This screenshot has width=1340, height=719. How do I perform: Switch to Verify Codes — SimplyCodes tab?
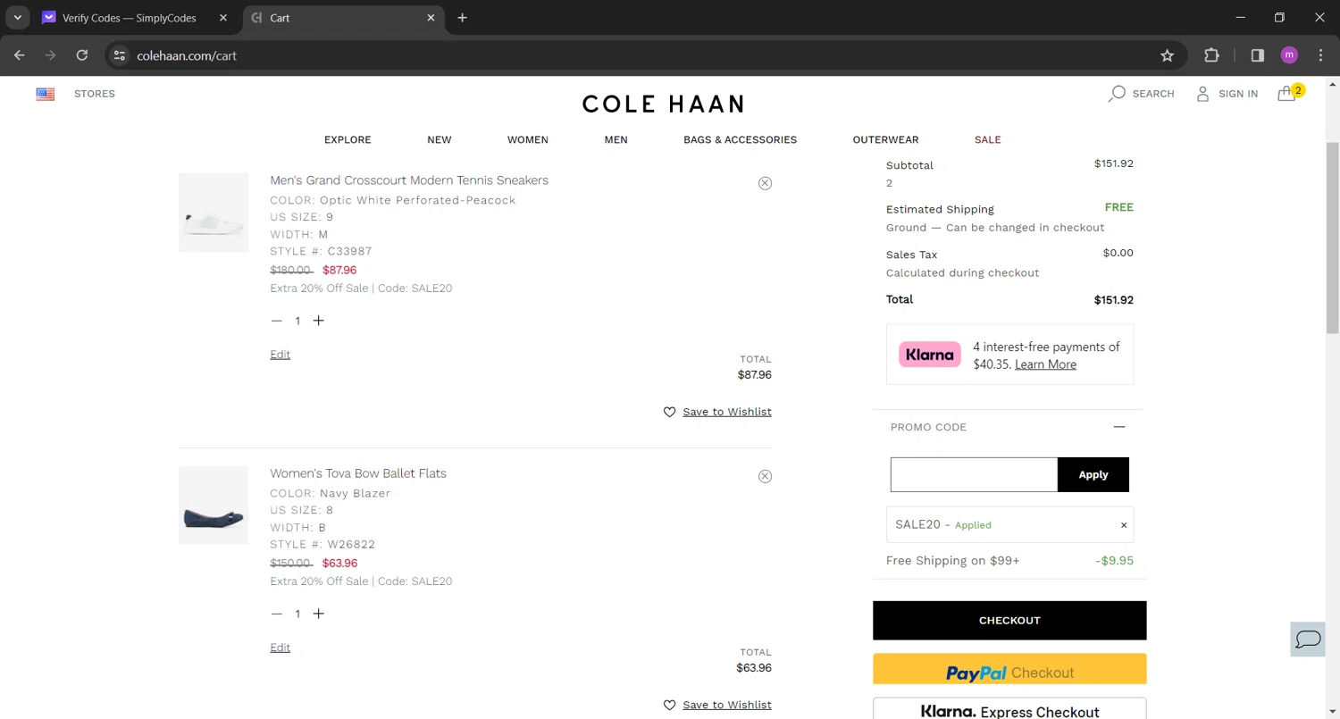[137, 18]
